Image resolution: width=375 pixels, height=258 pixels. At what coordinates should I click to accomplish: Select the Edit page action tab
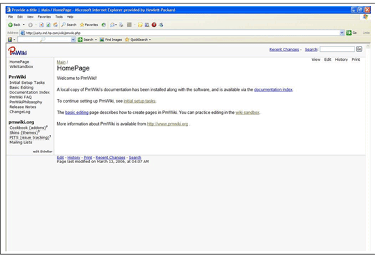coord(328,59)
